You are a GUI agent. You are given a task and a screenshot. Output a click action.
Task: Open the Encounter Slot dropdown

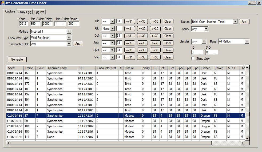tap(69, 44)
